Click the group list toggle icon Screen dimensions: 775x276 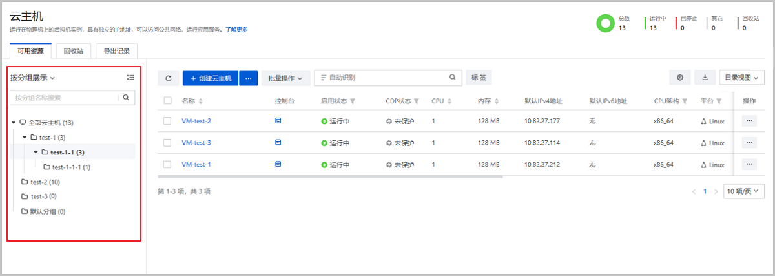tap(130, 78)
